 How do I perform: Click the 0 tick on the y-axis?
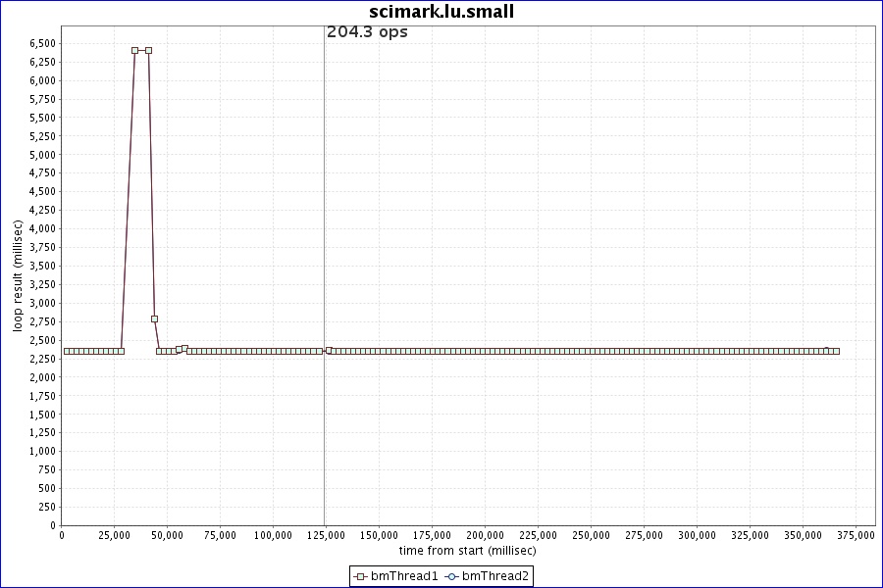pos(51,525)
